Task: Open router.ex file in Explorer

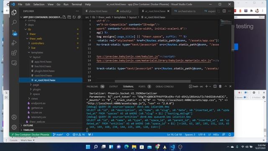Action: (x=36, y=112)
